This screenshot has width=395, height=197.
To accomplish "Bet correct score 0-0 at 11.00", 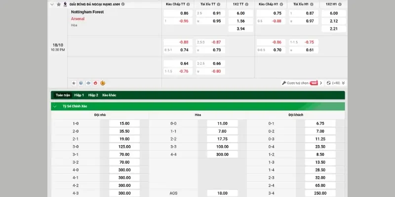I will coord(223,124).
